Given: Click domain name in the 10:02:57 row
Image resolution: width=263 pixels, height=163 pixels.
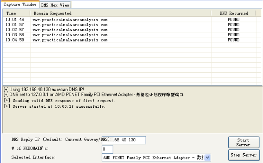Looking at the screenshot, I should coord(70,30).
